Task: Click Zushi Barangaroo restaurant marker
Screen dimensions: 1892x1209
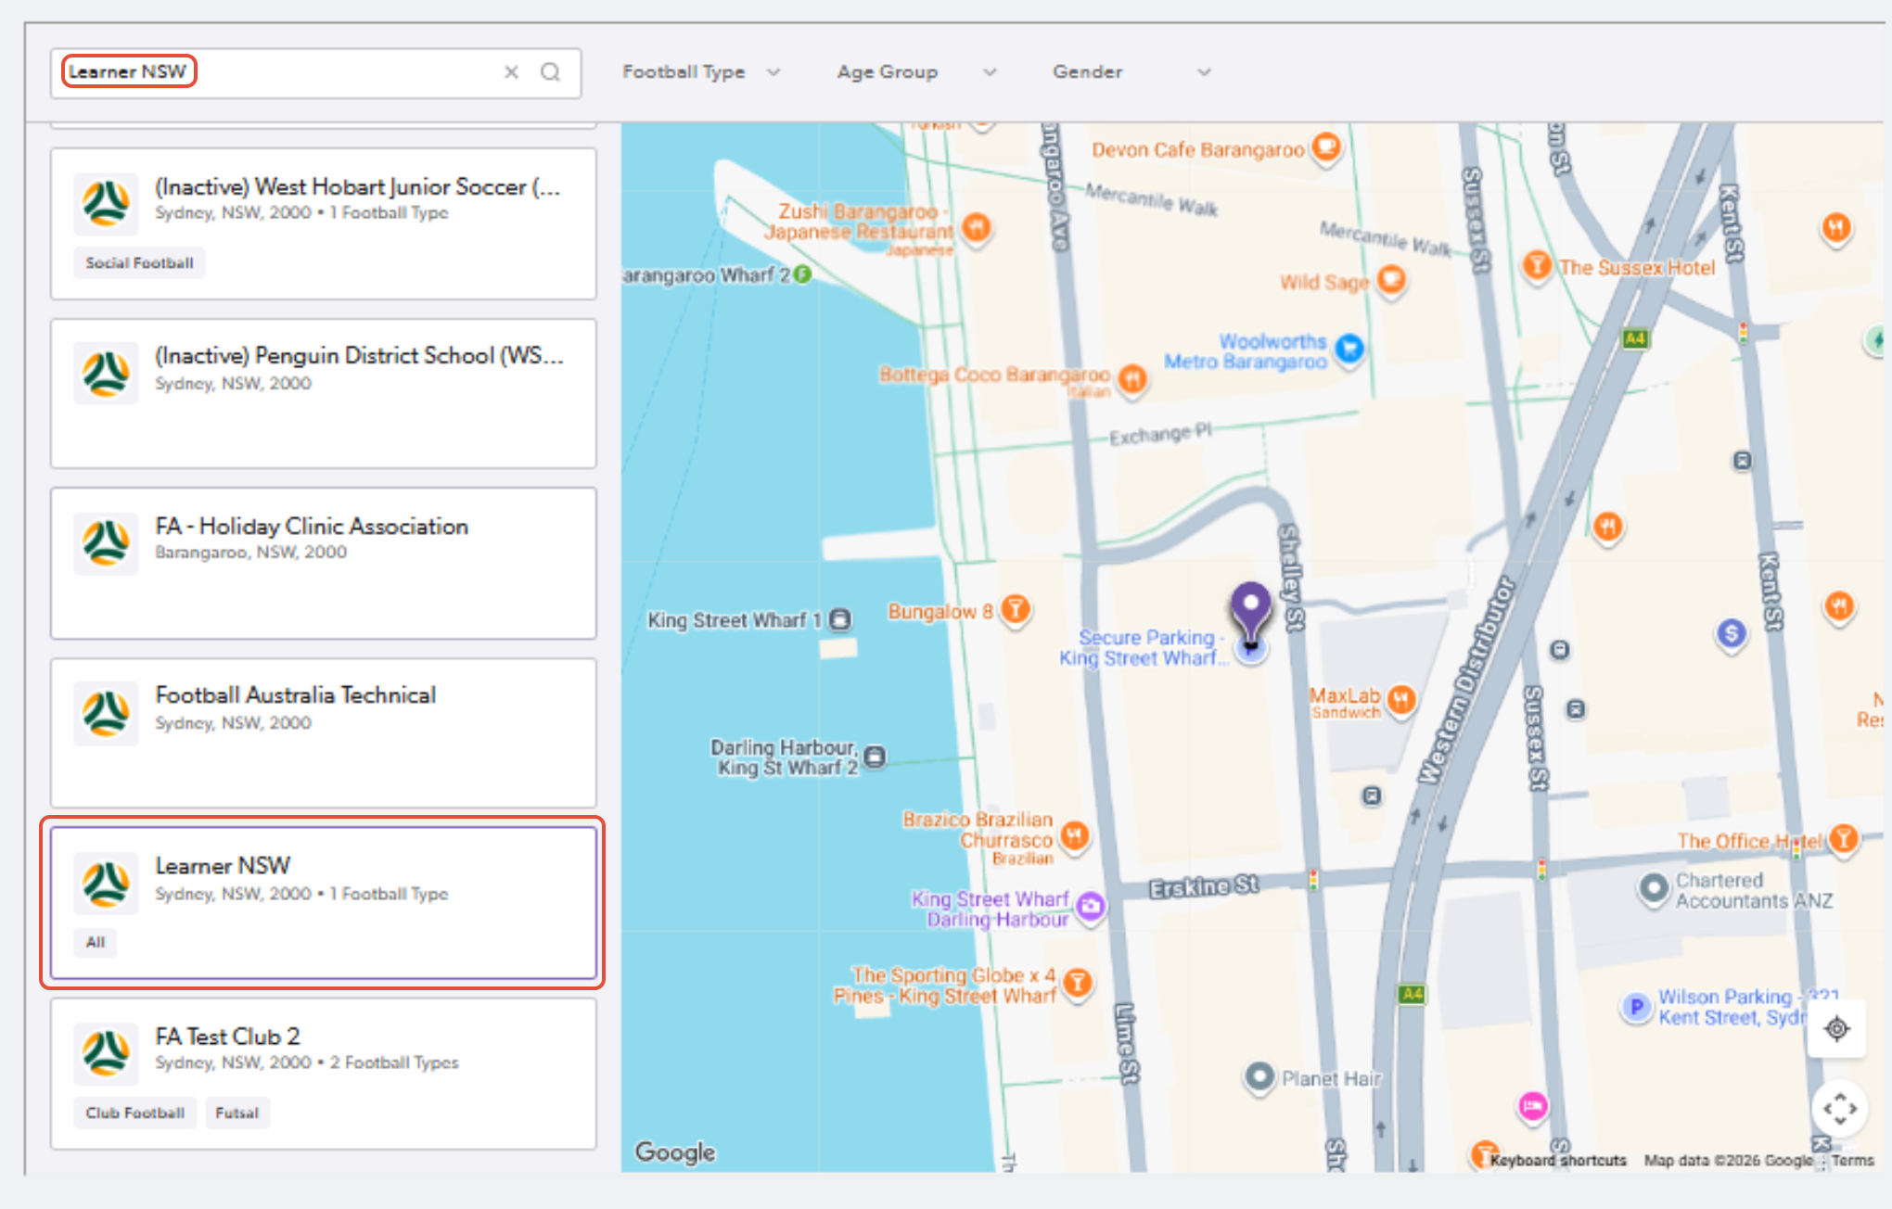Action: [976, 227]
